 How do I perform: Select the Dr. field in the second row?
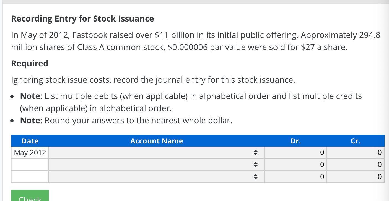[295, 164]
